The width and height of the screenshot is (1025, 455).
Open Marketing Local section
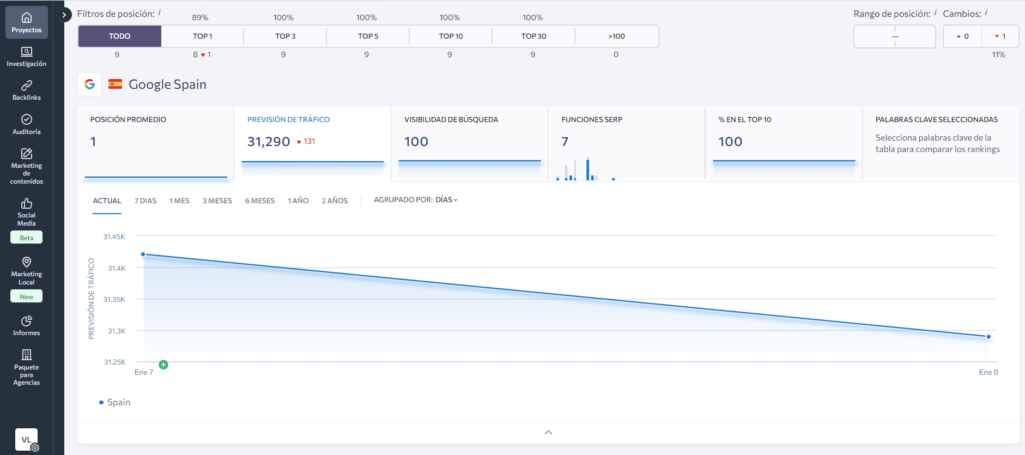26,271
